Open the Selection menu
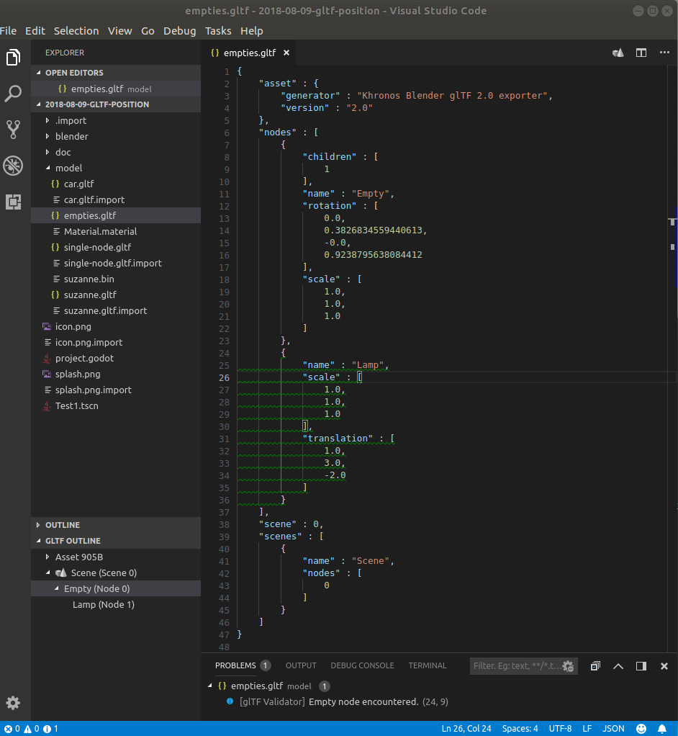Image resolution: width=678 pixels, height=736 pixels. click(76, 31)
